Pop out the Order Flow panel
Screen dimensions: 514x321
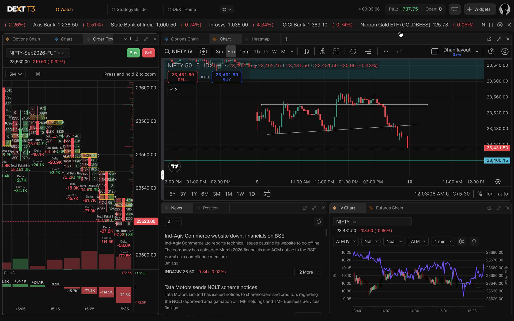[x=137, y=39]
